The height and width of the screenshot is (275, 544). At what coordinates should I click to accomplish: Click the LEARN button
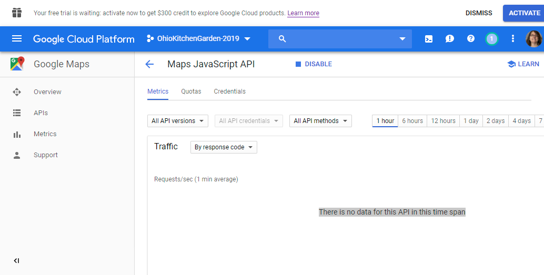click(523, 64)
